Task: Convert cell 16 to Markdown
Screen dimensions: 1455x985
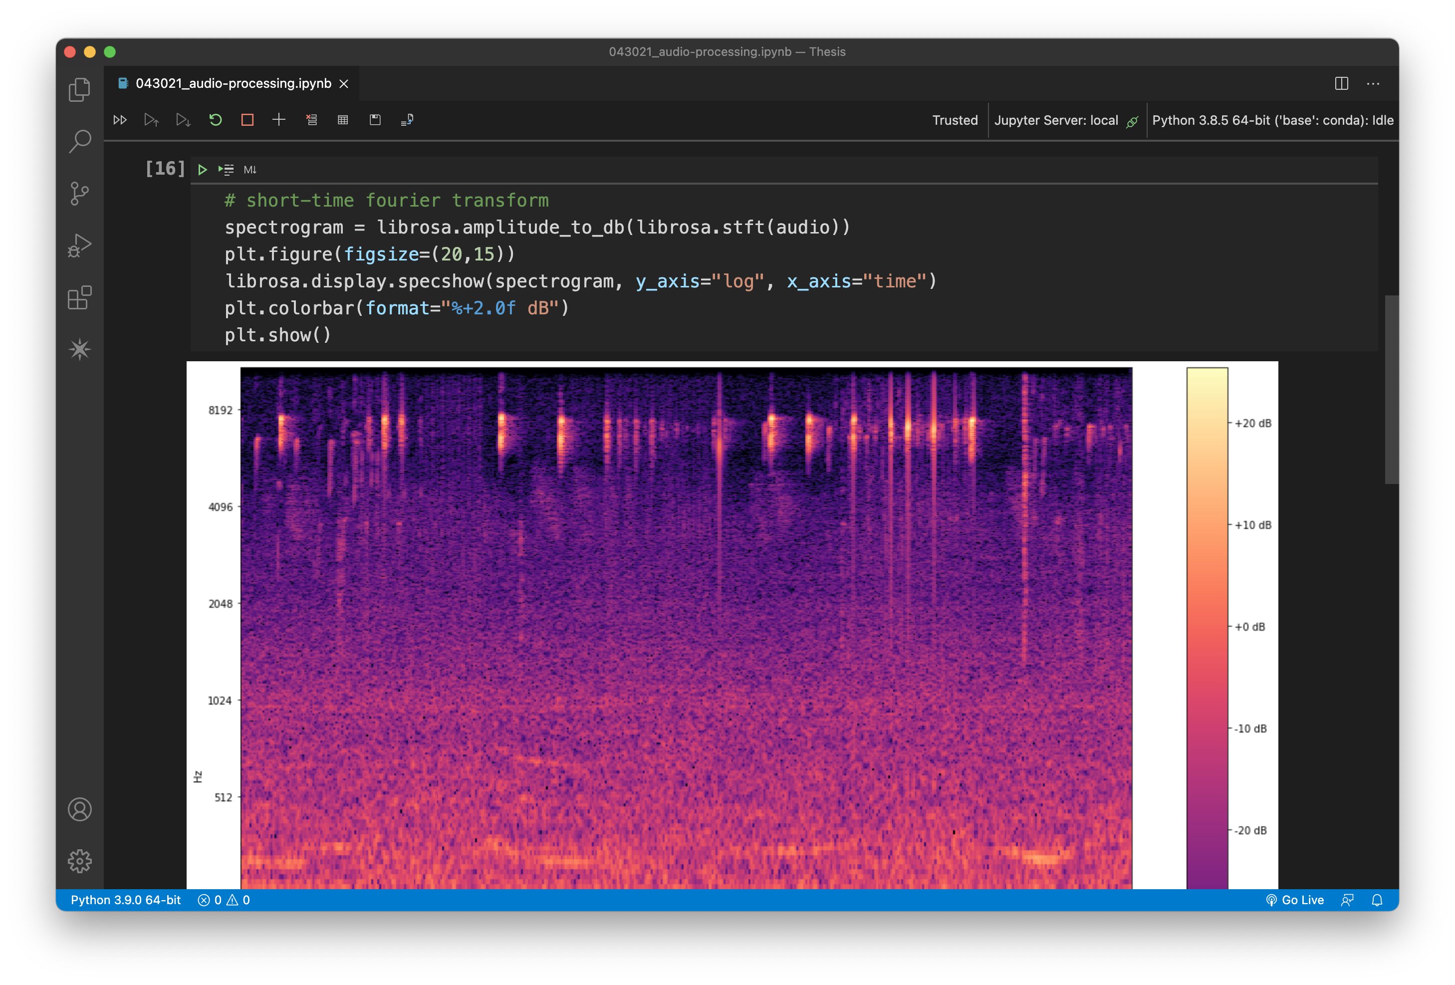Action: 250,170
